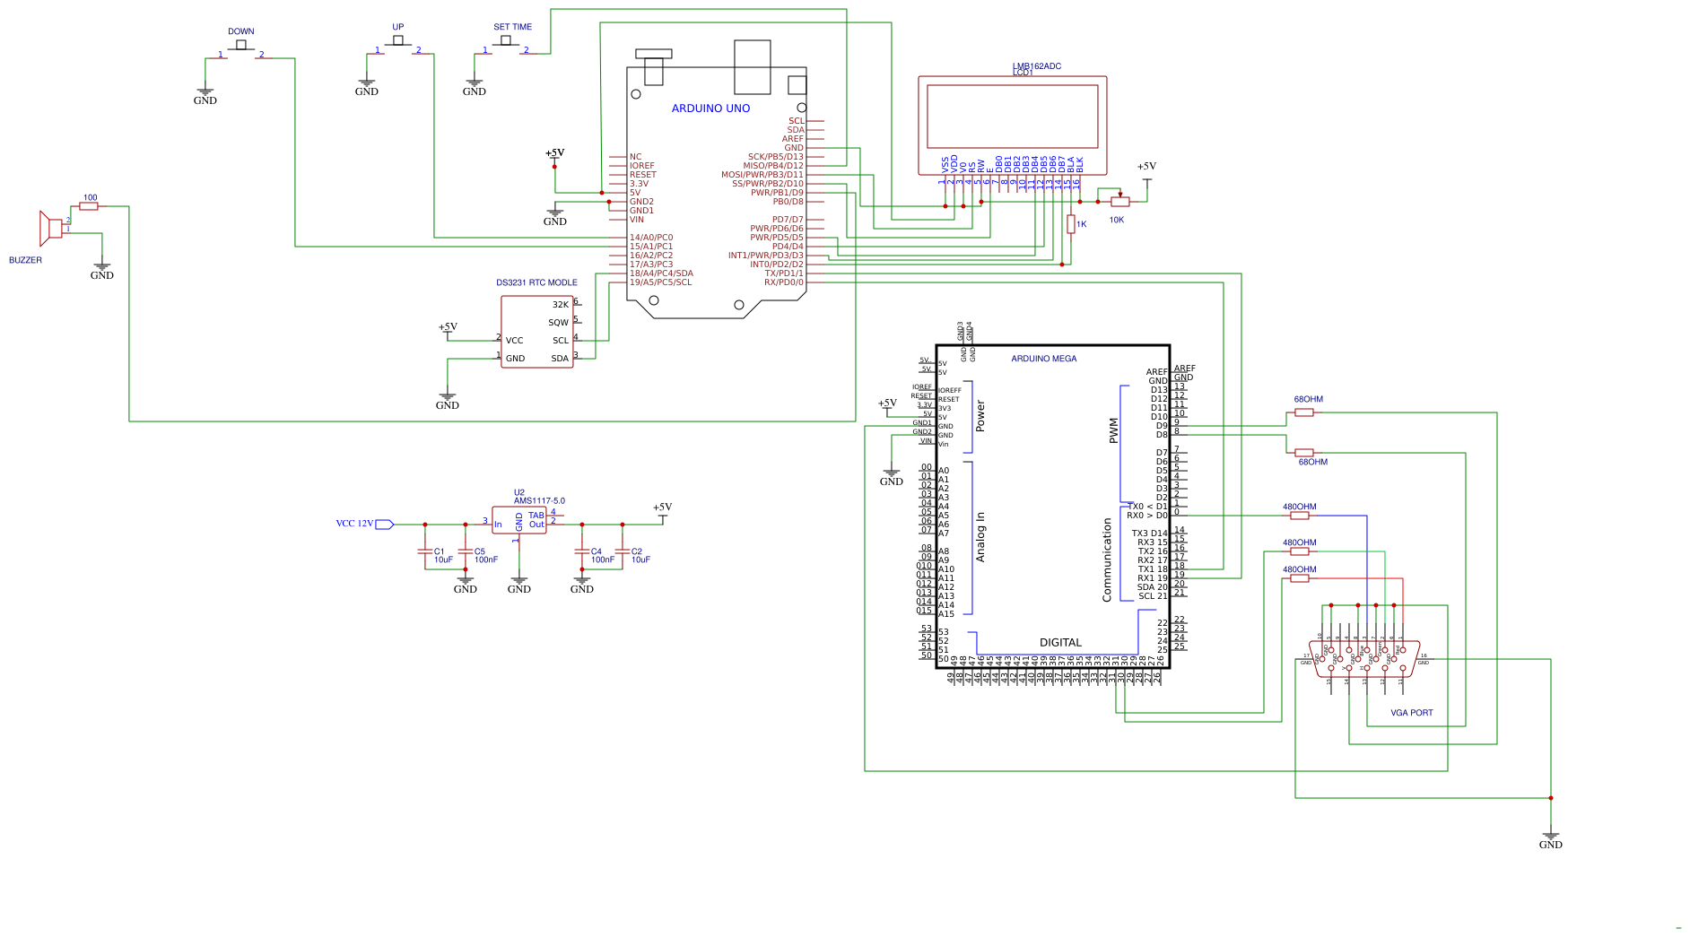Click the DIGITAL section label on the Mega
The image size is (1690, 937).
tap(1060, 643)
